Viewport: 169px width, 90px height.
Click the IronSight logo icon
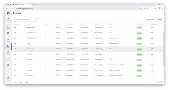click(x=8, y=13)
